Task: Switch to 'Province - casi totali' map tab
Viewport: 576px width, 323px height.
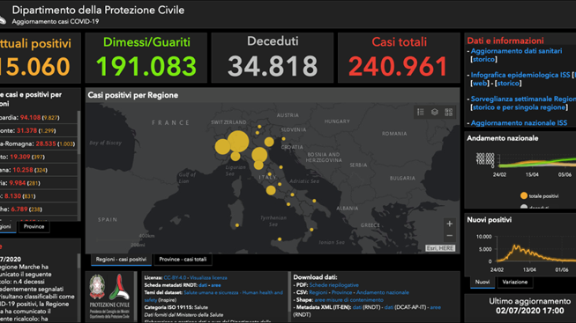Action: click(183, 260)
